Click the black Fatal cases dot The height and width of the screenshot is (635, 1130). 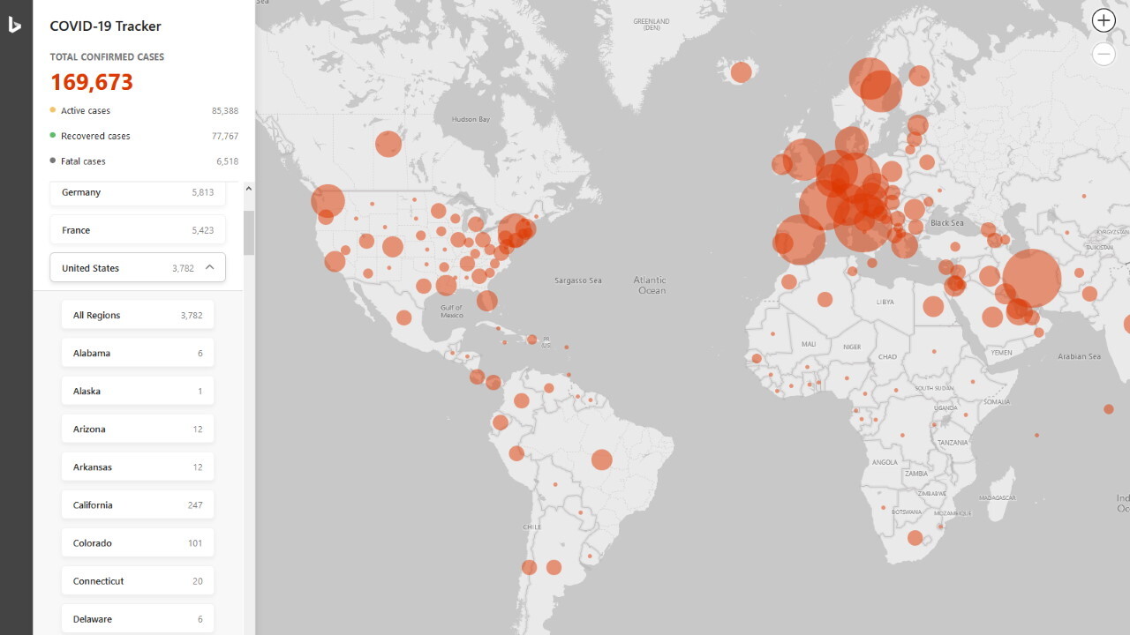[x=51, y=161]
